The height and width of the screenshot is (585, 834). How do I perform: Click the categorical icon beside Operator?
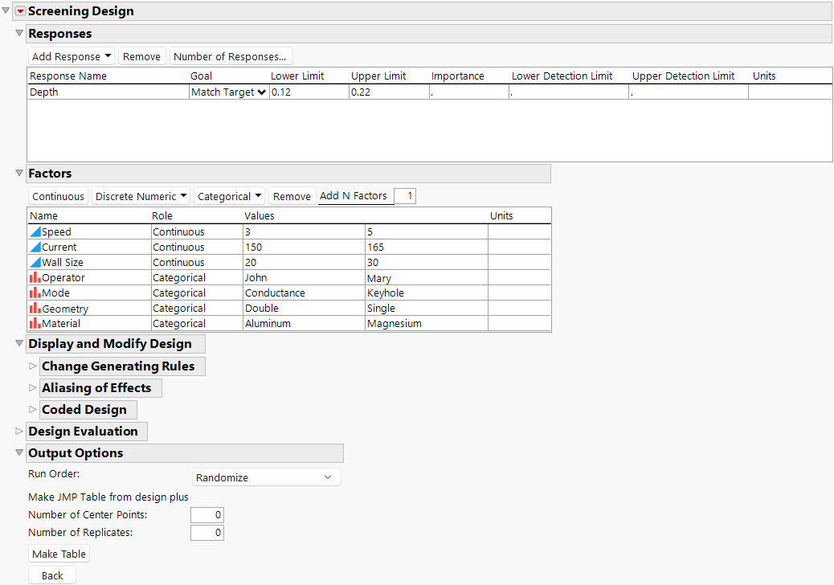(x=35, y=277)
